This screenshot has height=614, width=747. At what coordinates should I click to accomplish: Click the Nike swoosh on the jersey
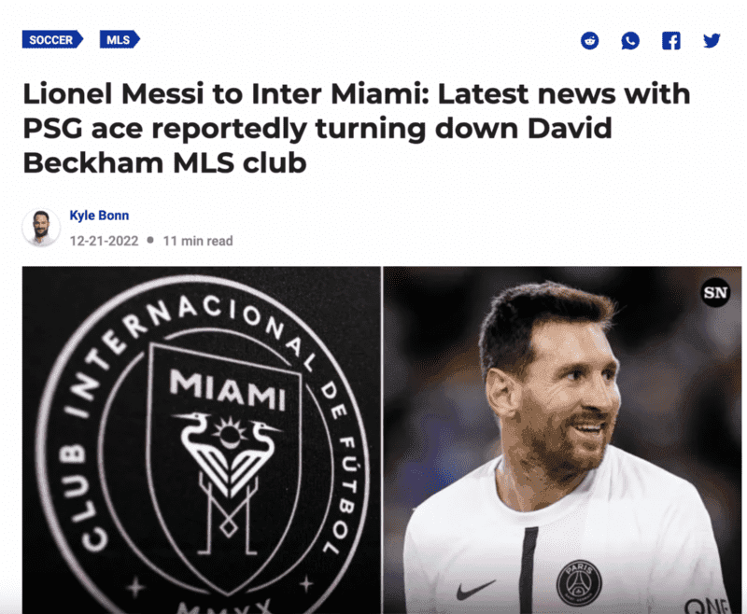(476, 591)
